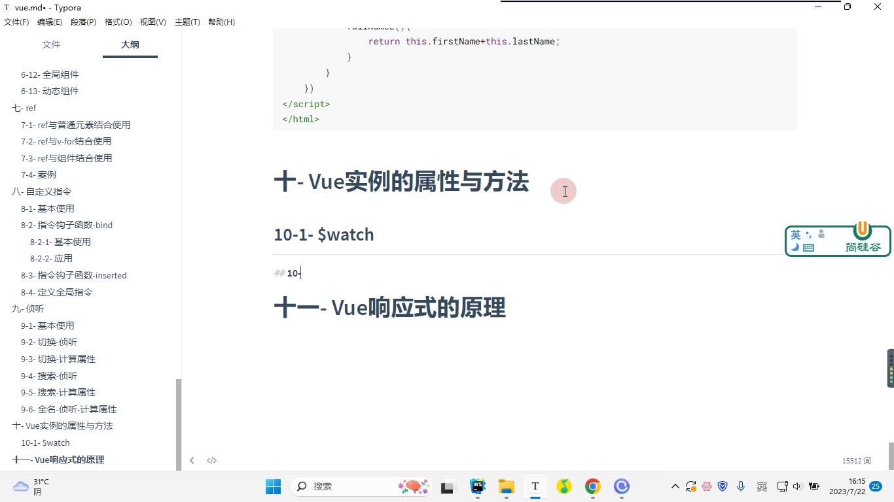Click outline item 6-13- 动态组件
This screenshot has height=502, width=894.
coord(50,91)
